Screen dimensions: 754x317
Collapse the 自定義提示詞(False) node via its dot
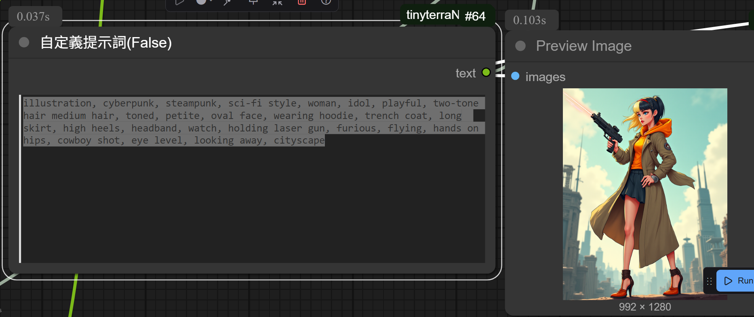click(x=24, y=42)
